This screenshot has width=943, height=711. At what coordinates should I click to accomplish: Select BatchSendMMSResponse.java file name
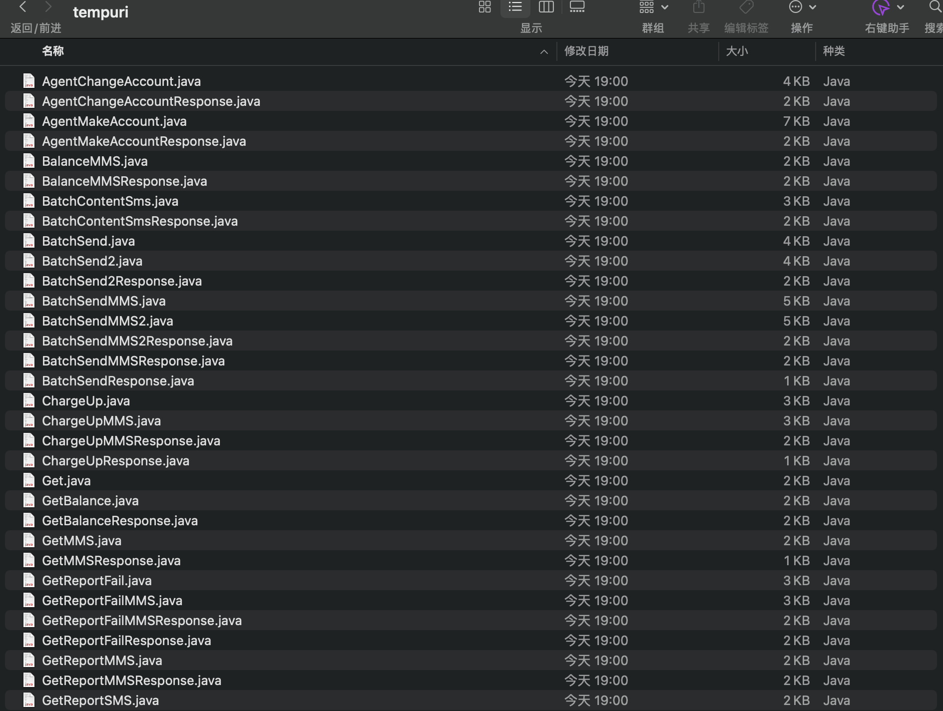[x=133, y=361]
